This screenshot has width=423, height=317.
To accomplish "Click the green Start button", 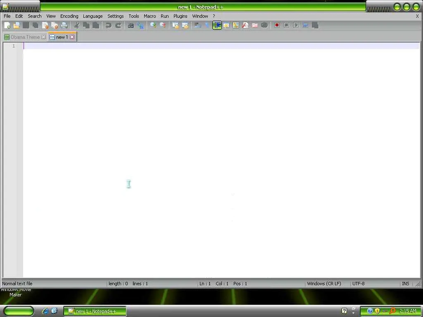I will tap(19, 311).
